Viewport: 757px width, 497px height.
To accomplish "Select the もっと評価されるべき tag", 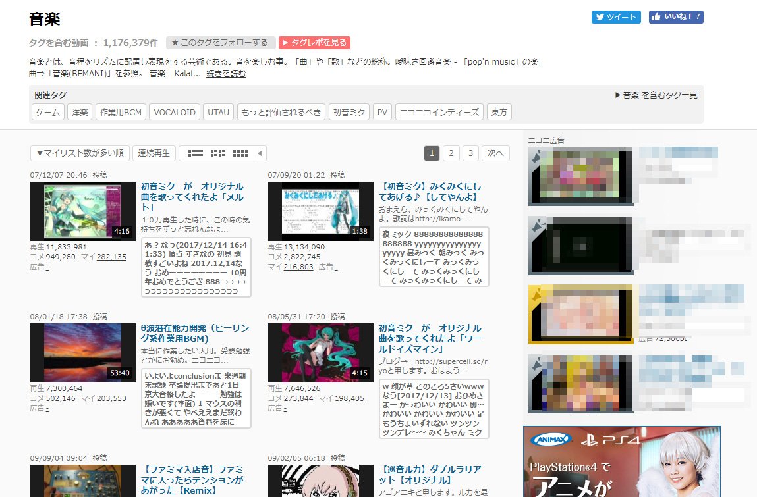I will click(x=281, y=113).
